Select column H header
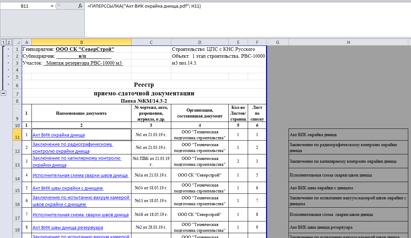This screenshot has height=238, width=411. point(348,42)
